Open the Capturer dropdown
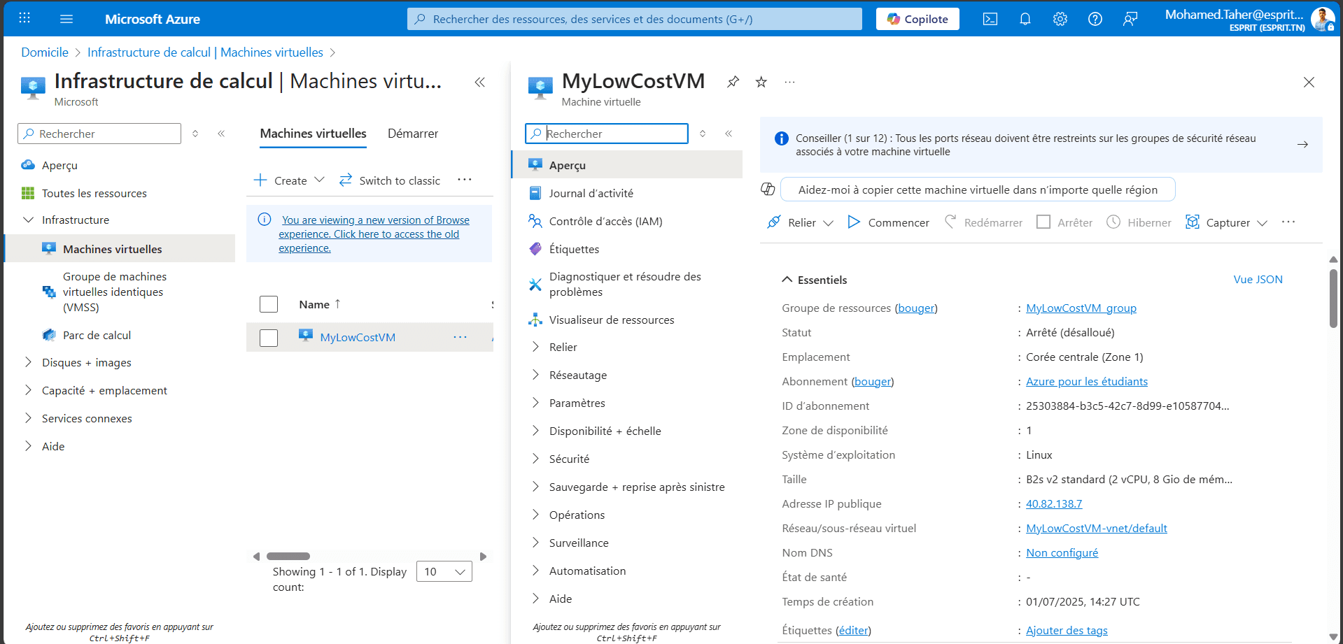 [1226, 222]
